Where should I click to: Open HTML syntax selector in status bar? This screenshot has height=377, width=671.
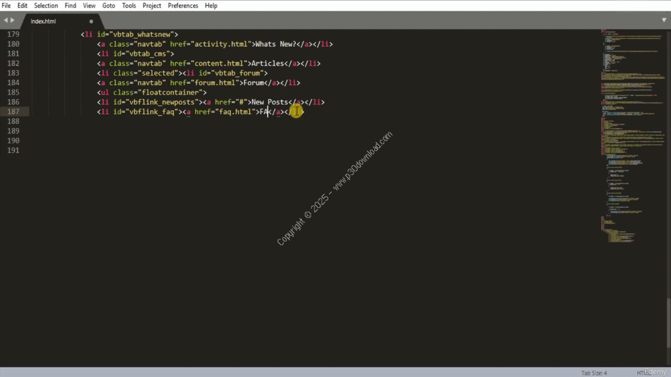[643, 373]
